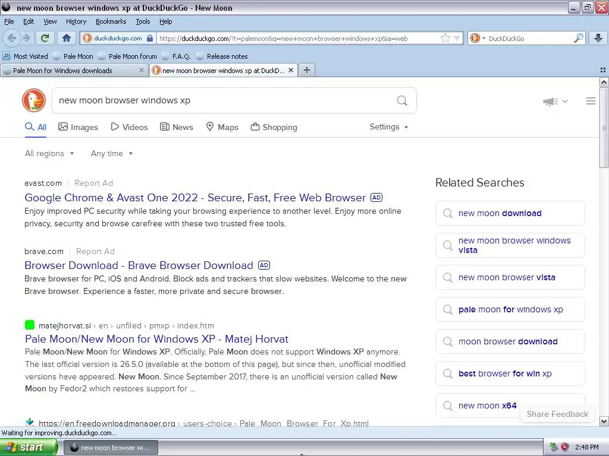Open the F.A.Q. bookmark

point(176,56)
